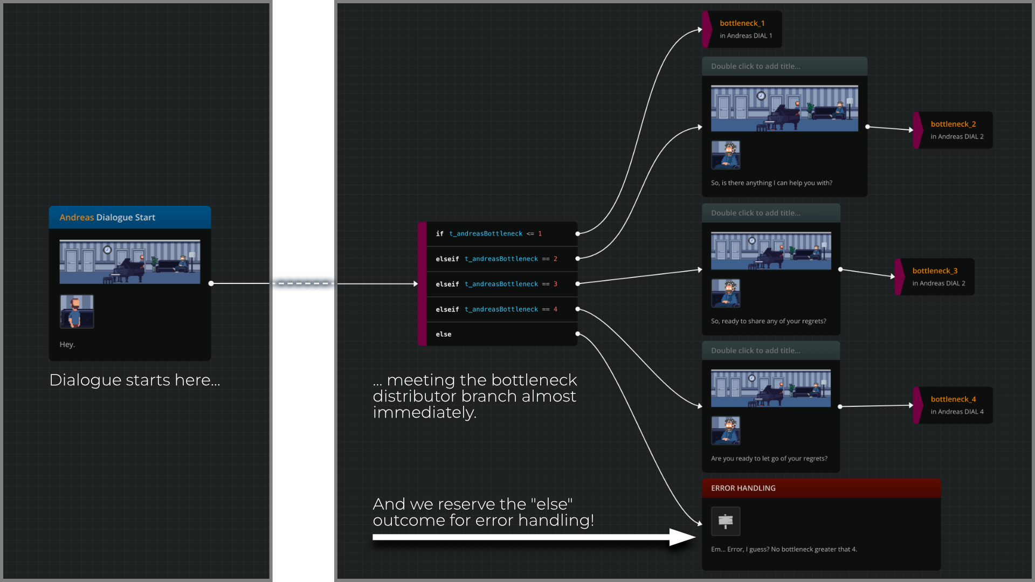Click the jumper icon on the bottleneck_3 node
The height and width of the screenshot is (582, 1035).
pyautogui.click(x=899, y=276)
